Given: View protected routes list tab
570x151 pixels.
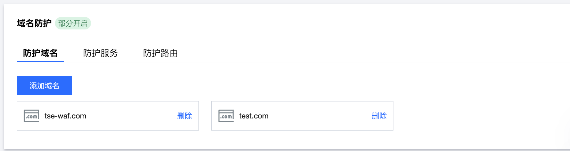Looking at the screenshot, I should click(161, 53).
